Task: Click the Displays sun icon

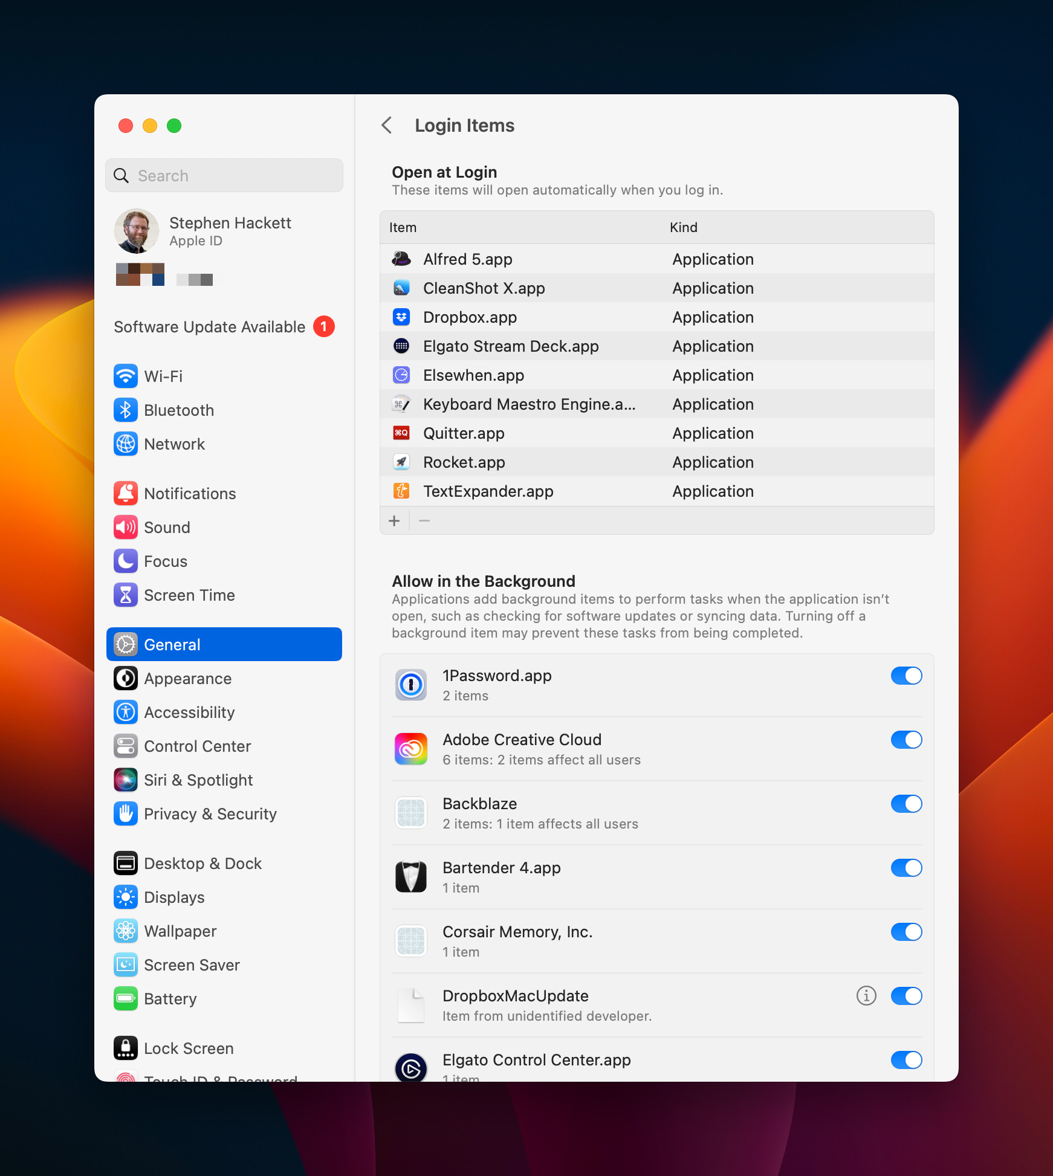Action: tap(126, 897)
